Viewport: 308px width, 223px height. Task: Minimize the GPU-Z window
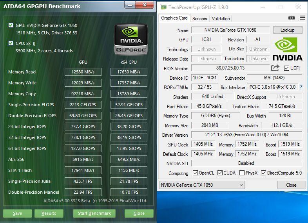coord(263,7)
